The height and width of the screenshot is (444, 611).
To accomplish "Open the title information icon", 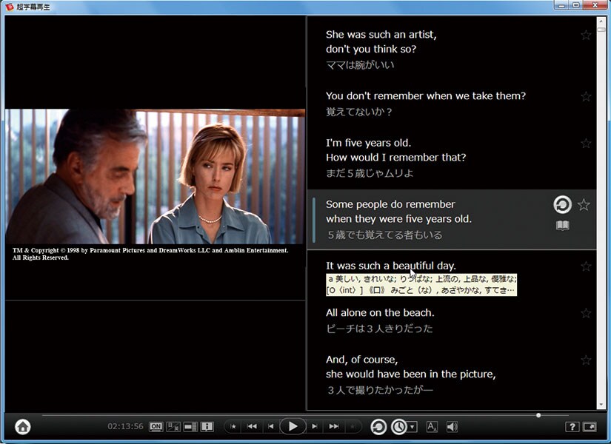I will click(207, 427).
